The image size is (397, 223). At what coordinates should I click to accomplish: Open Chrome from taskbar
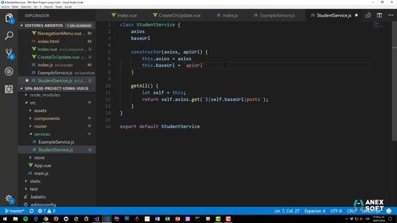46,219
